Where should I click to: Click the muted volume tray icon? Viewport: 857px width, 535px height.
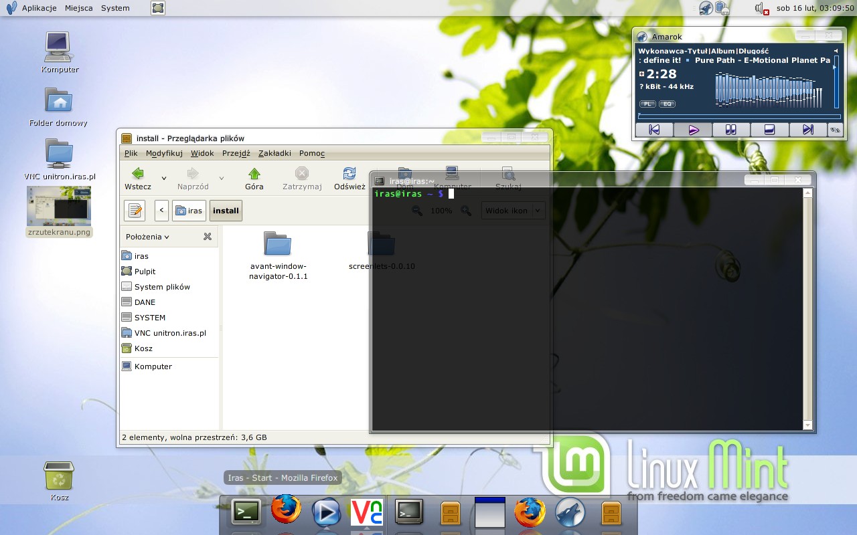pos(762,8)
